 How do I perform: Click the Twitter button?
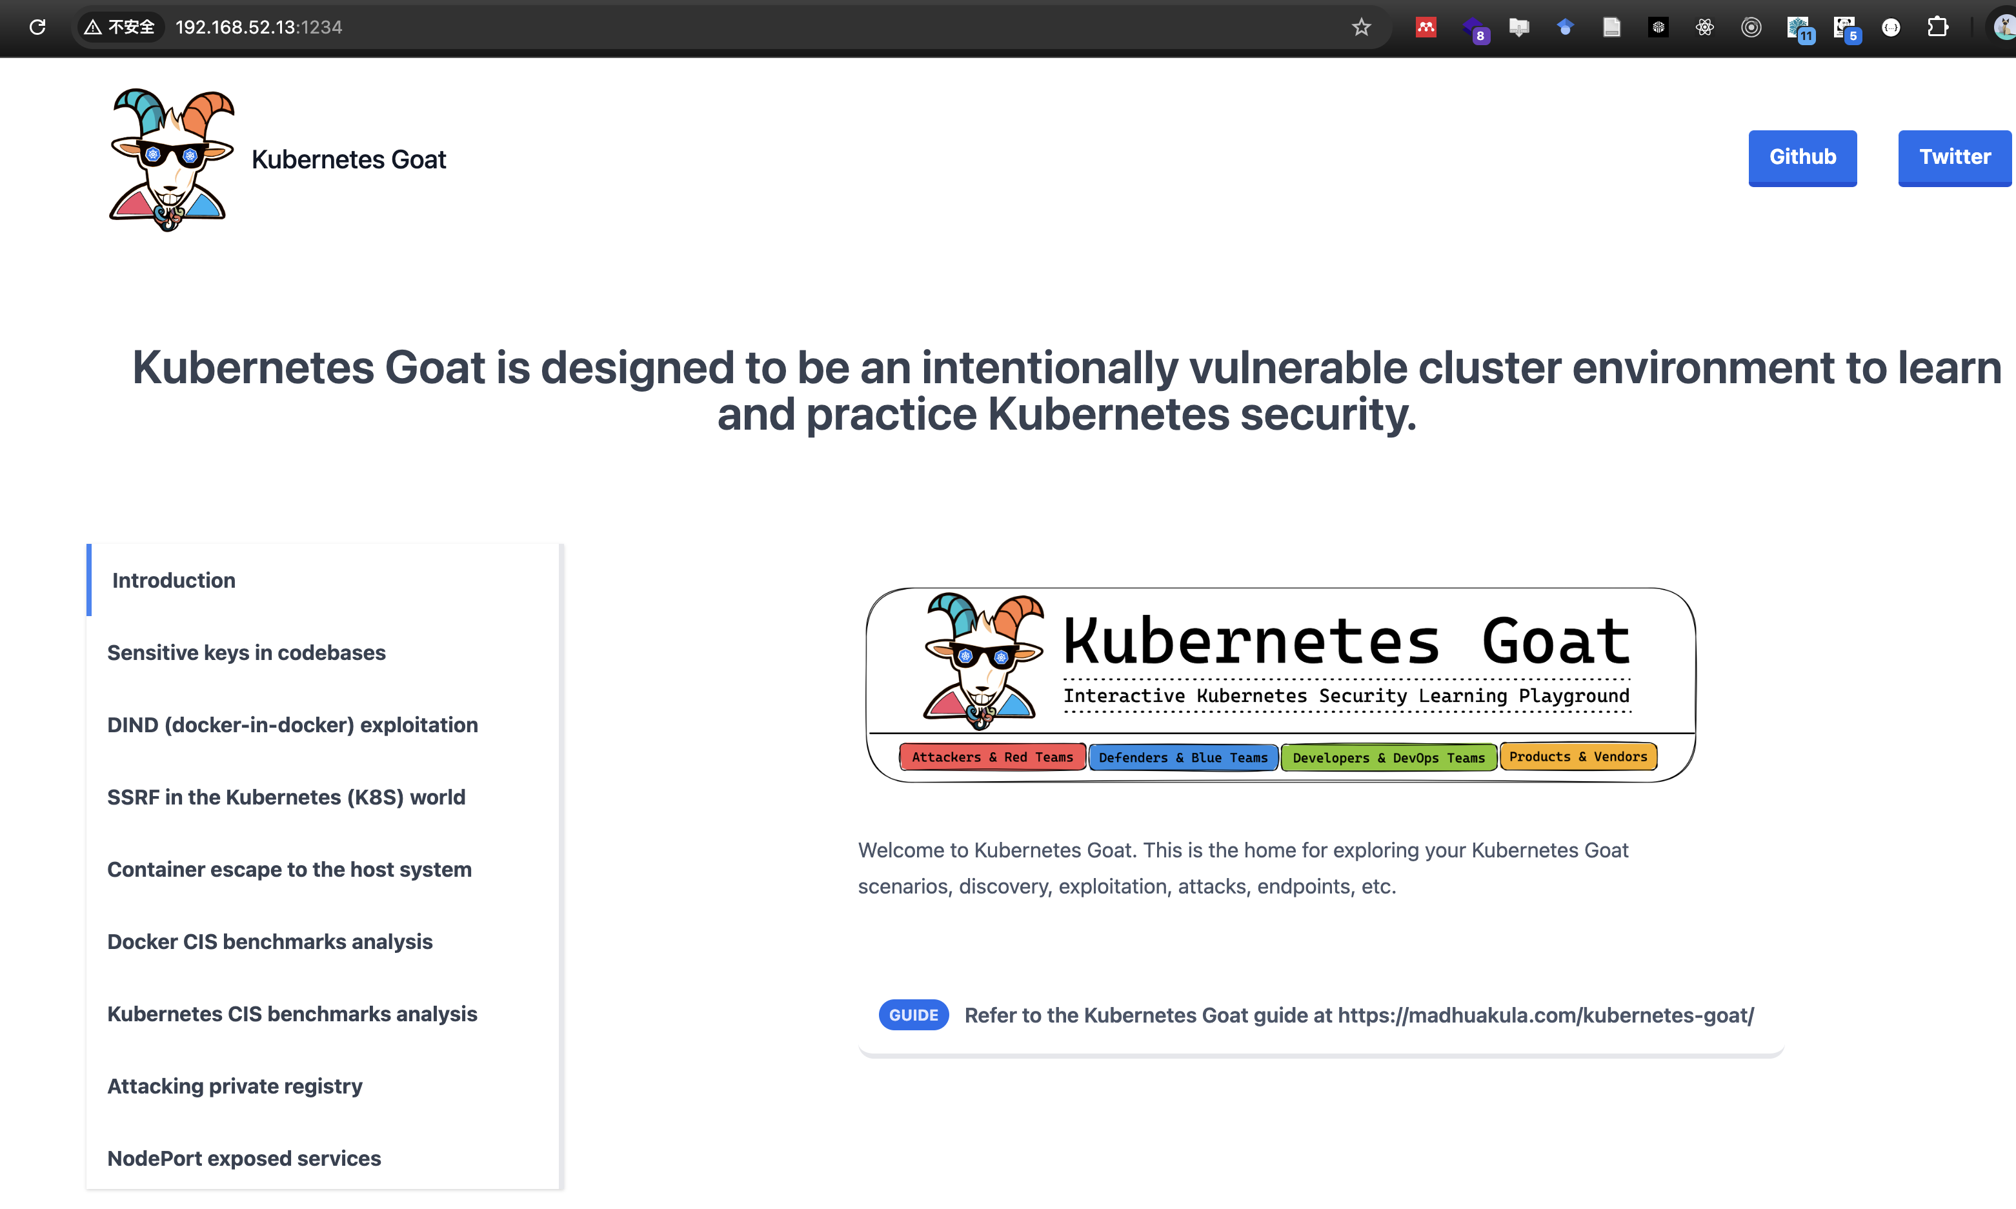pos(1953,157)
